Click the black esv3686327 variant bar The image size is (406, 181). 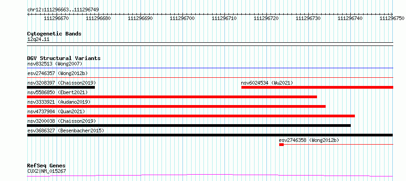(210, 135)
